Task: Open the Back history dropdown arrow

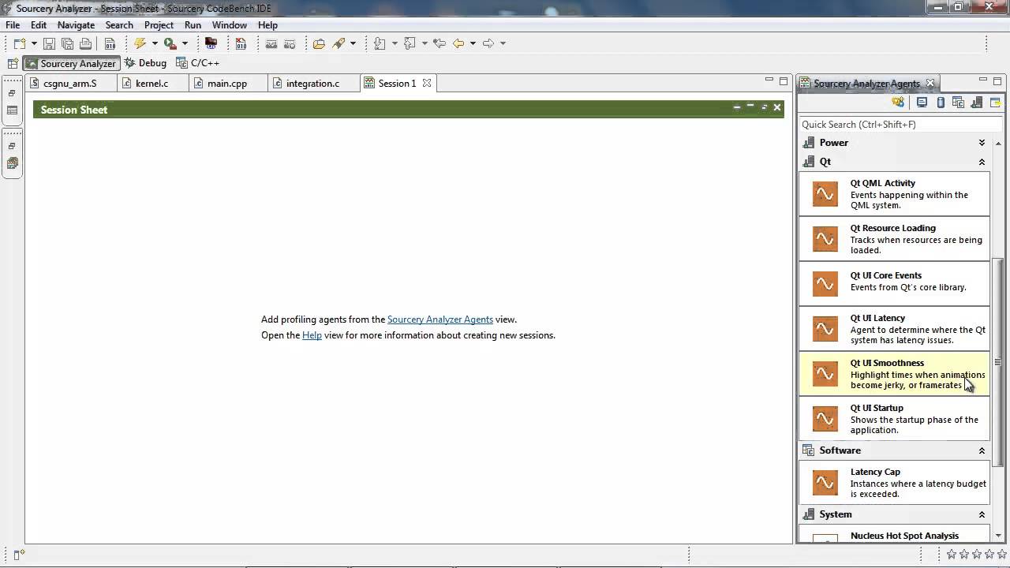Action: 473,43
